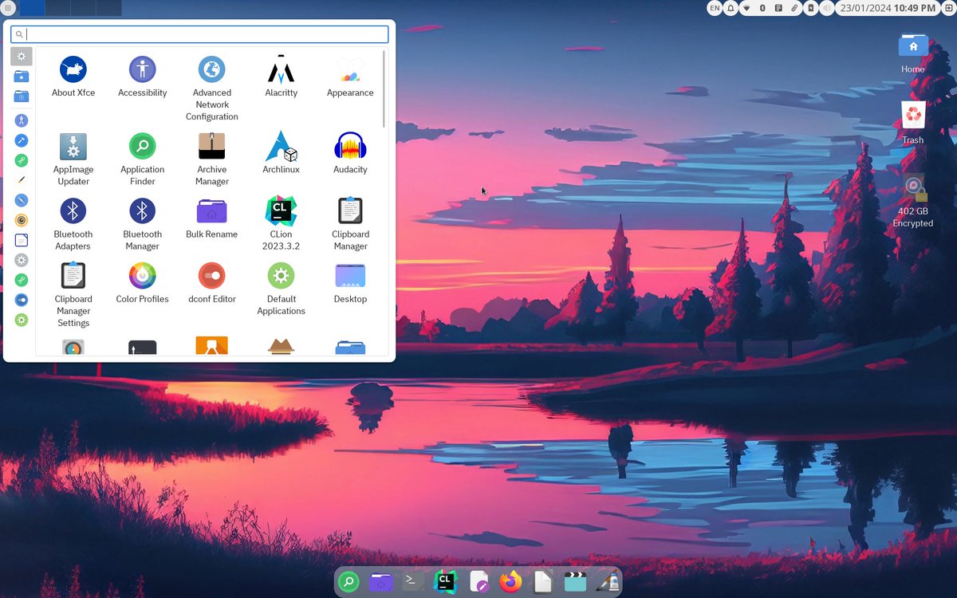Open the Wi-Fi network indicator

[x=746, y=8]
